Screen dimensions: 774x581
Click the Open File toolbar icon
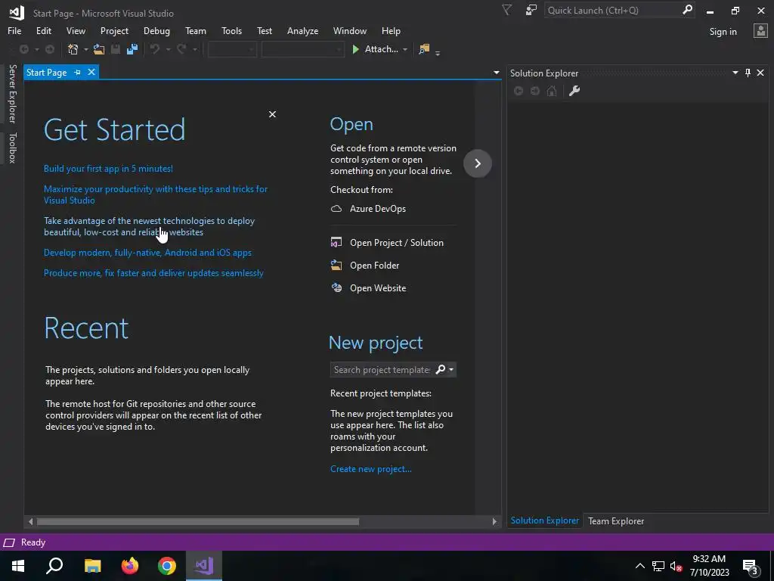tap(99, 49)
